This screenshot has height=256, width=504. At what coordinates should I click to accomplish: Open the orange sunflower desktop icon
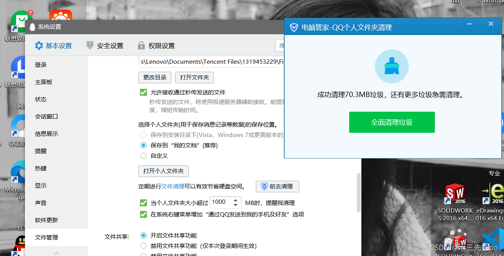pos(60,15)
